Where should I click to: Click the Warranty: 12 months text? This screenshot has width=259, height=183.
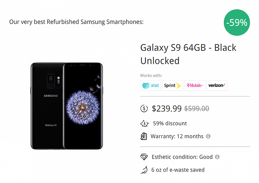pos(177,136)
